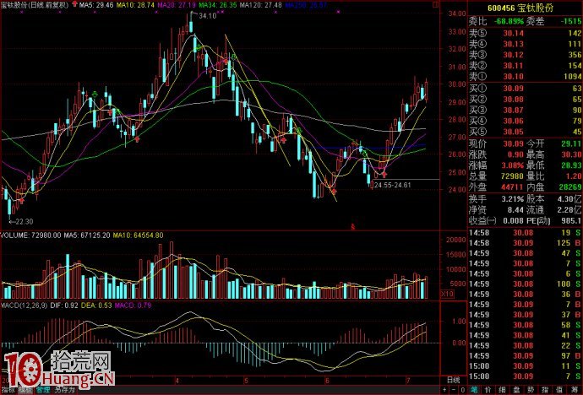Click 另存为 save-as option
The height and width of the screenshot is (395, 583).
coord(64,390)
